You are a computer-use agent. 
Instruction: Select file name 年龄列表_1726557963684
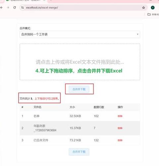pos(45,128)
